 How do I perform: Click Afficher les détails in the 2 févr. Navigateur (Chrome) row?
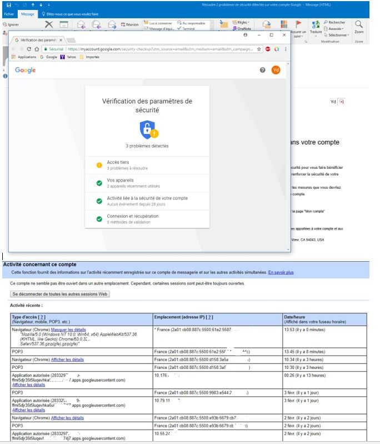[67, 418]
